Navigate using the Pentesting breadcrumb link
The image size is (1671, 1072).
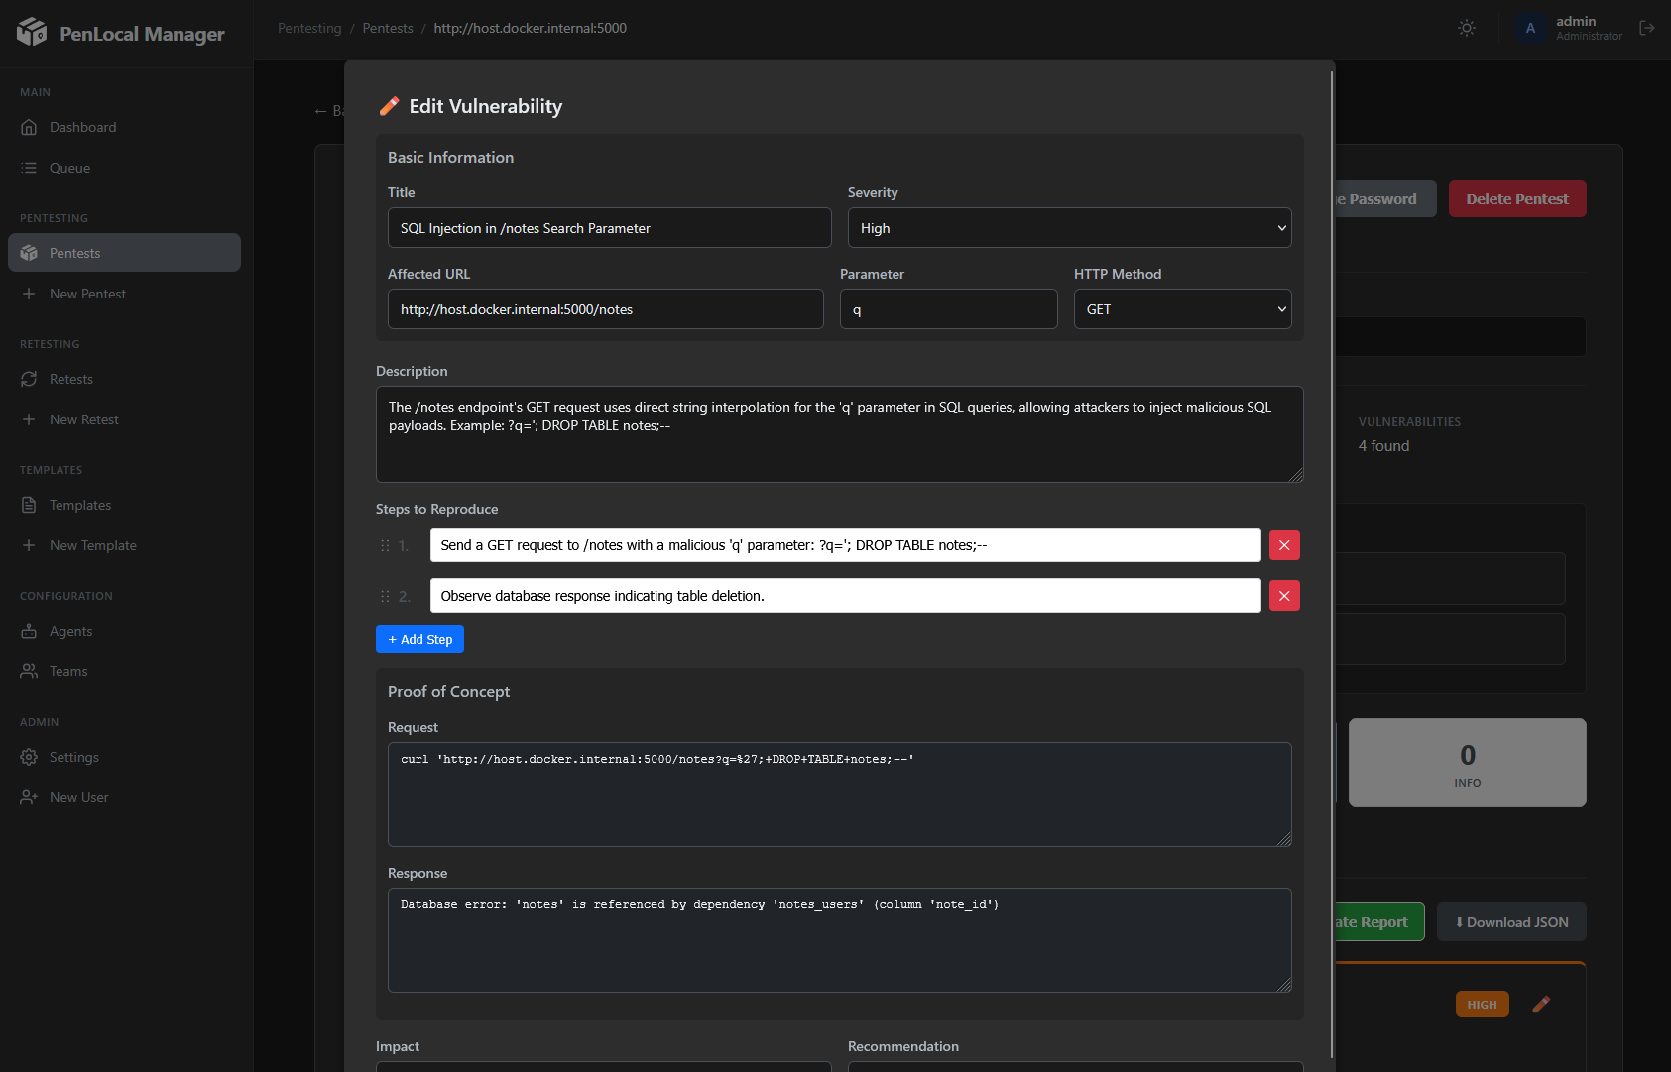308,28
